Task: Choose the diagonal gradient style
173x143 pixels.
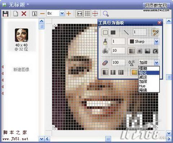Action: coord(147,51)
